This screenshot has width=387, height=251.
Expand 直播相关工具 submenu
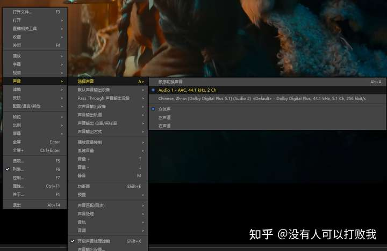[35, 28]
